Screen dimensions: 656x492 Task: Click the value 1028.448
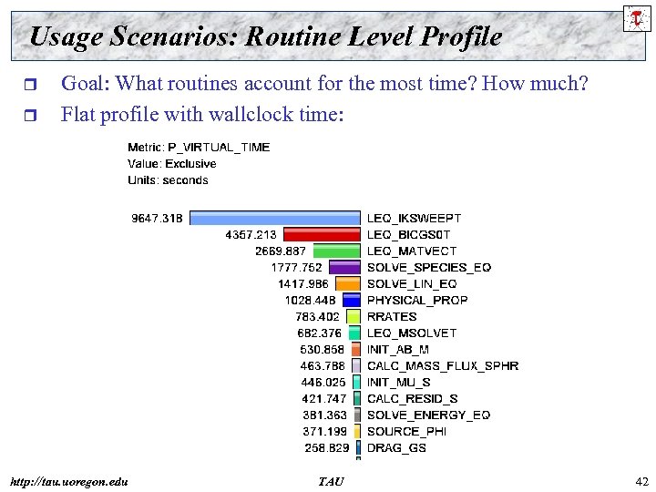[310, 301]
